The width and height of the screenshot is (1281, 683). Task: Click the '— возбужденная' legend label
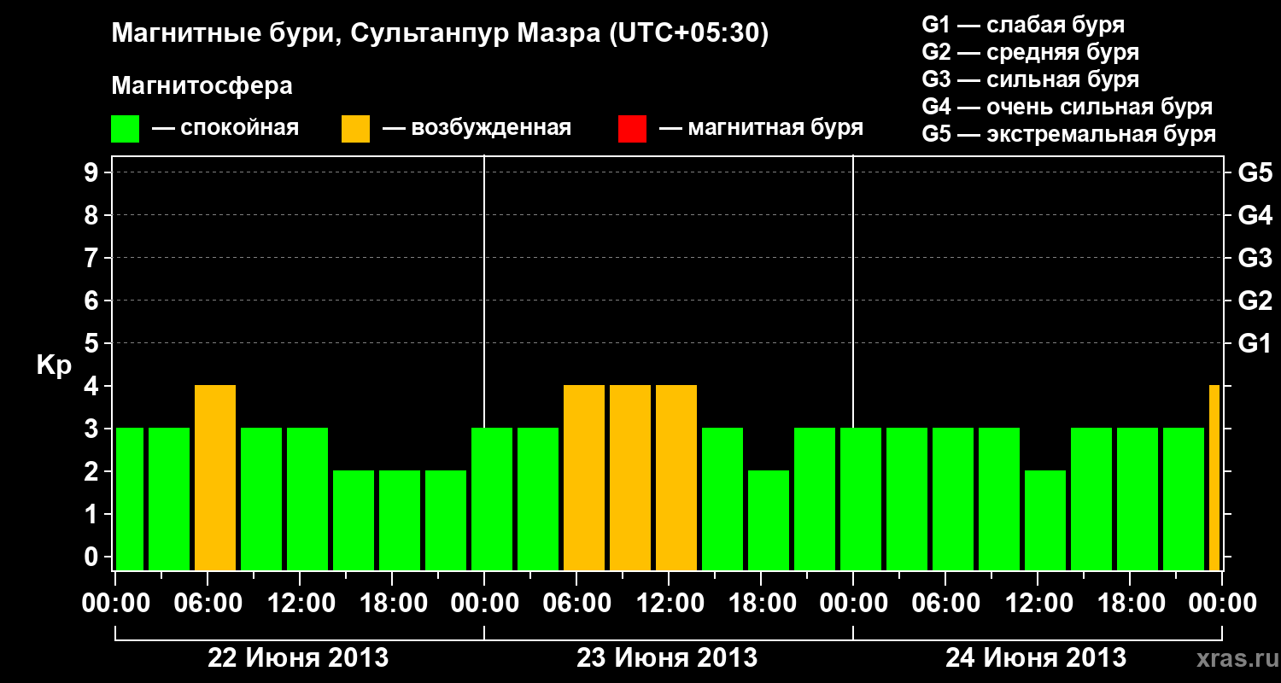(477, 128)
